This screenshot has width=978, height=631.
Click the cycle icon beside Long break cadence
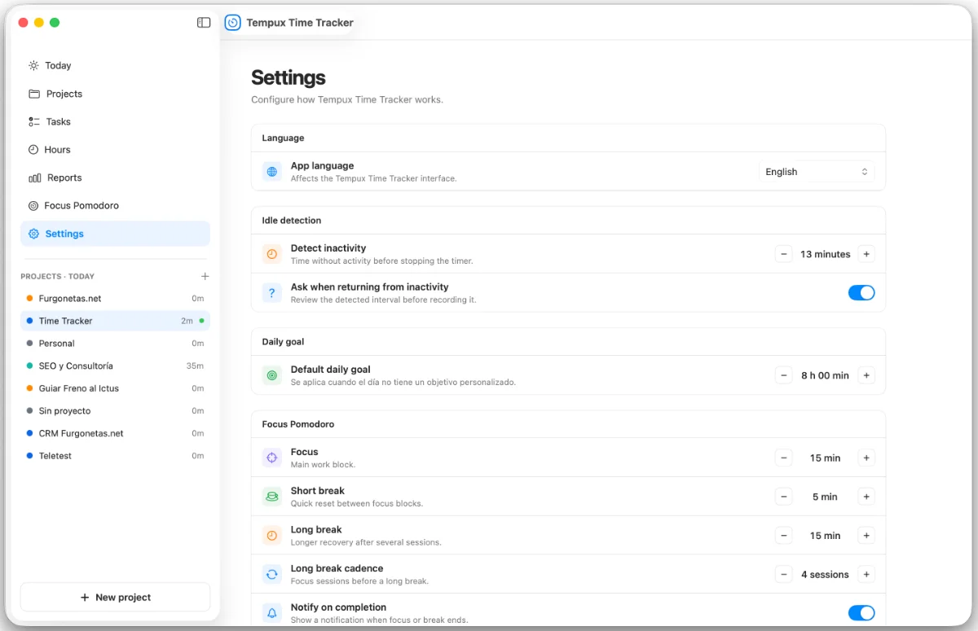coord(272,575)
